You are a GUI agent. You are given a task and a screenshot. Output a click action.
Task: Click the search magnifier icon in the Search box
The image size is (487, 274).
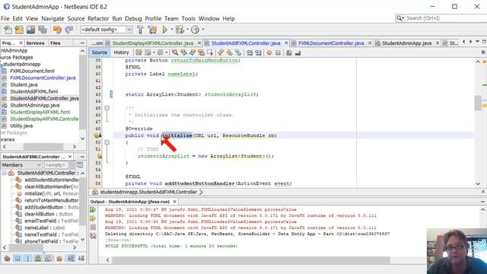[x=399, y=18]
